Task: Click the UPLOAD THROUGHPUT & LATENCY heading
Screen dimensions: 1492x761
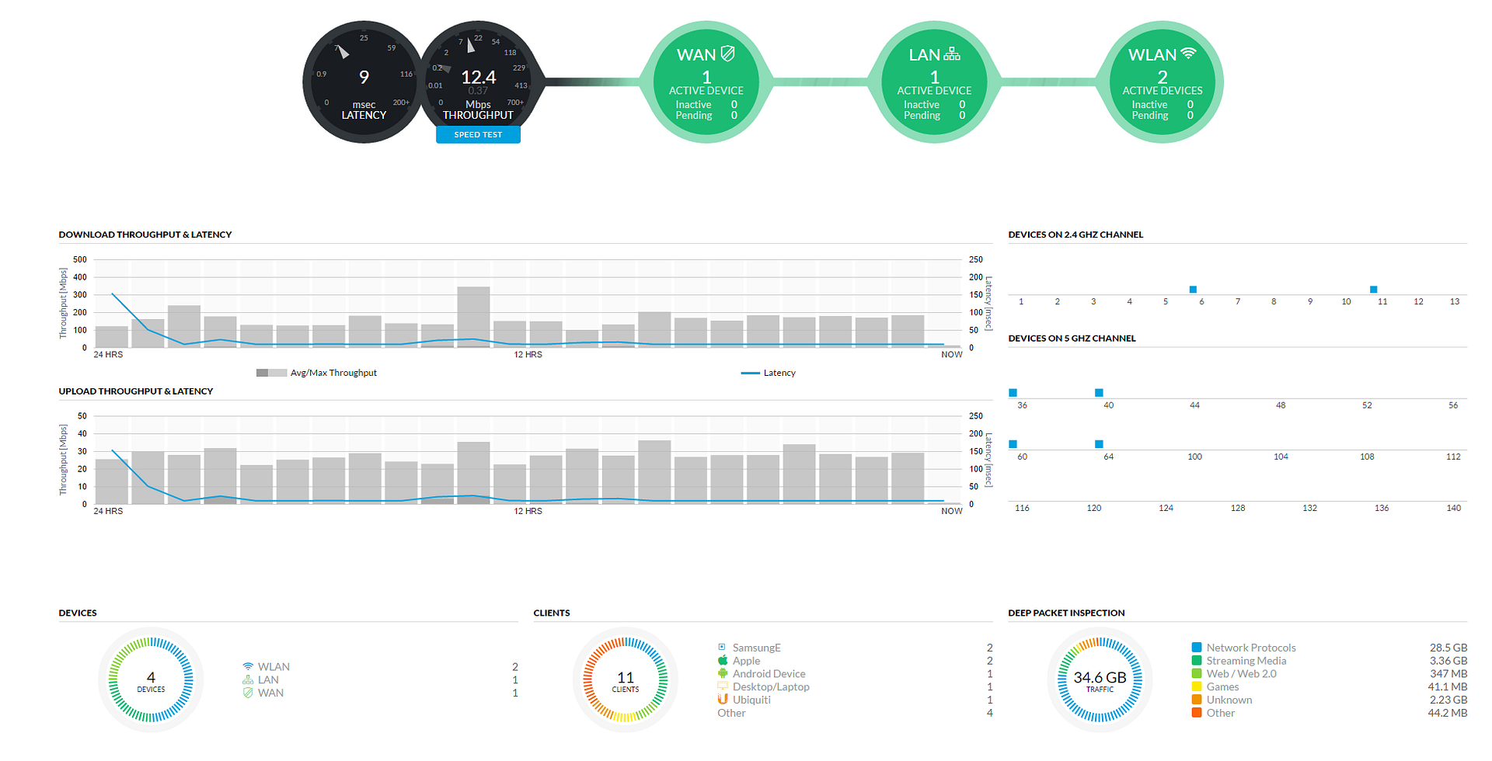Action: [136, 391]
